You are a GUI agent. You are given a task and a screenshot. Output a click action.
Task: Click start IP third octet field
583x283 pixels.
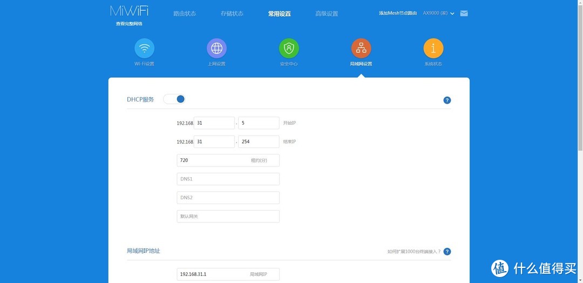[214, 123]
